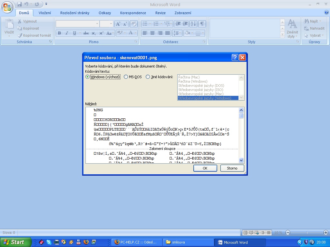The height and width of the screenshot is (247, 330).
Task: Open the Revize ribbon tab
Action: pos(160,13)
